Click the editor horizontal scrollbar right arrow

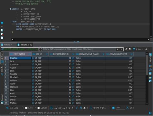(x=148, y=40)
